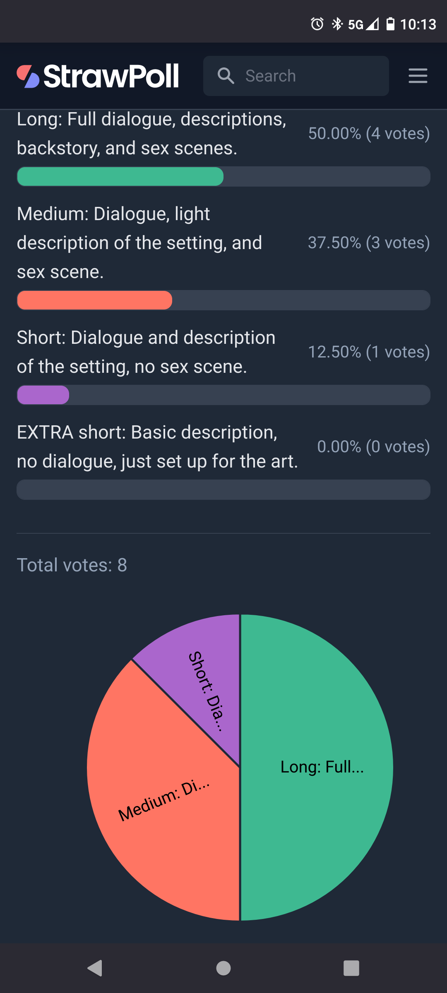Open the hamburger menu
Viewport: 447px width, 993px height.
(418, 76)
